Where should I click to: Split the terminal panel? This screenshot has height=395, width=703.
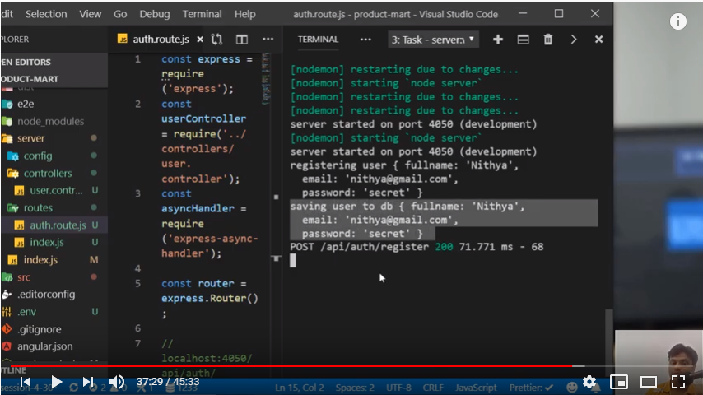pos(523,39)
